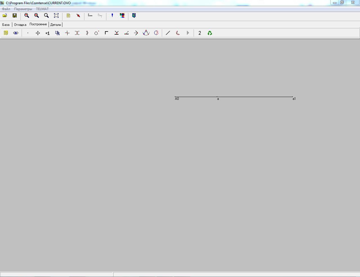Viewport: 360px width, 277px height.
Task: Click the right-pointing arrow tool
Action: point(136,33)
